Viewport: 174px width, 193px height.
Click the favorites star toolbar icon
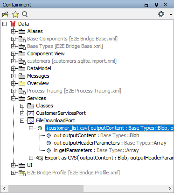[x=15, y=14]
